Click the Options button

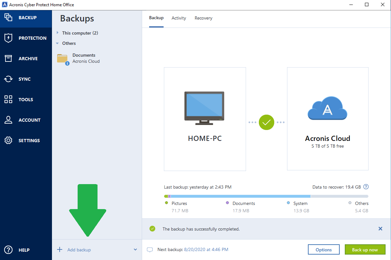(324, 250)
